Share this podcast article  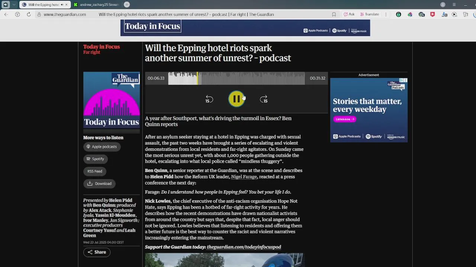tap(97, 252)
